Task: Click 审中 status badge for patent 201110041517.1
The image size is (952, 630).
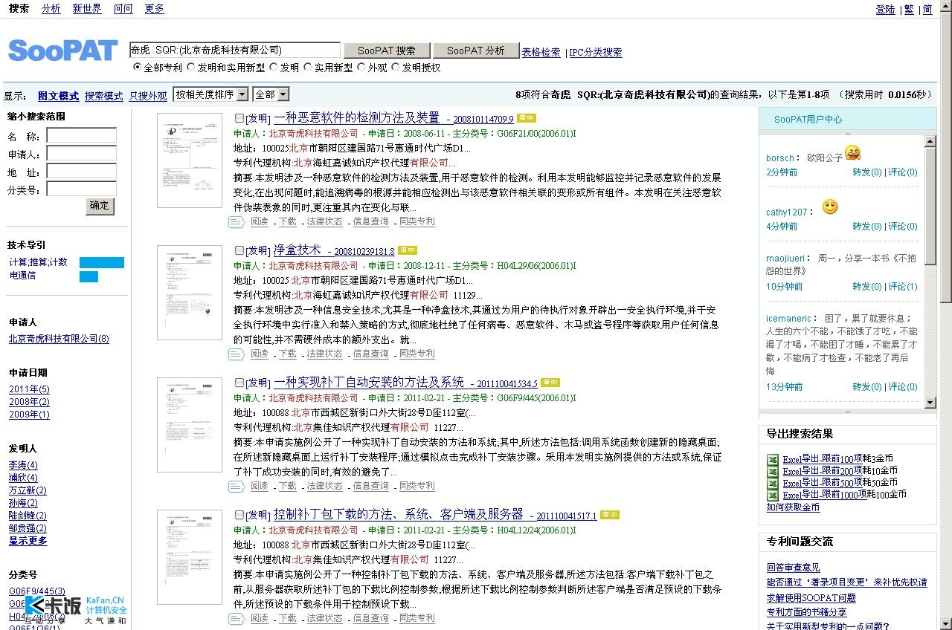Action: pos(610,515)
